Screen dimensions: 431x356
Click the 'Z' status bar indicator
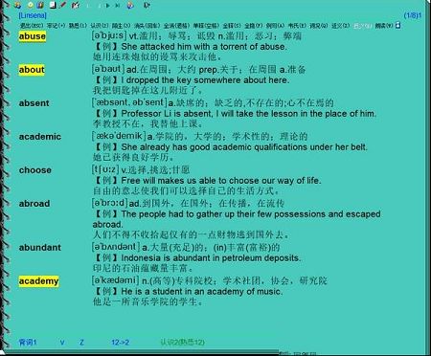81,343
